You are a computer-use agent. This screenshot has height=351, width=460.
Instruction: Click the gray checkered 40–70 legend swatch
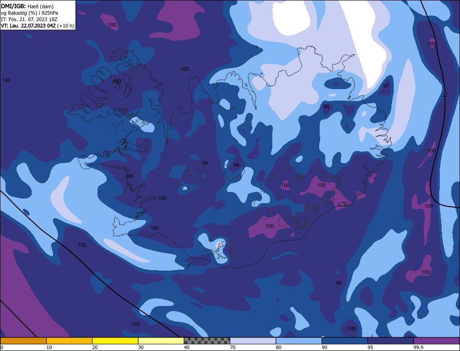click(207, 341)
